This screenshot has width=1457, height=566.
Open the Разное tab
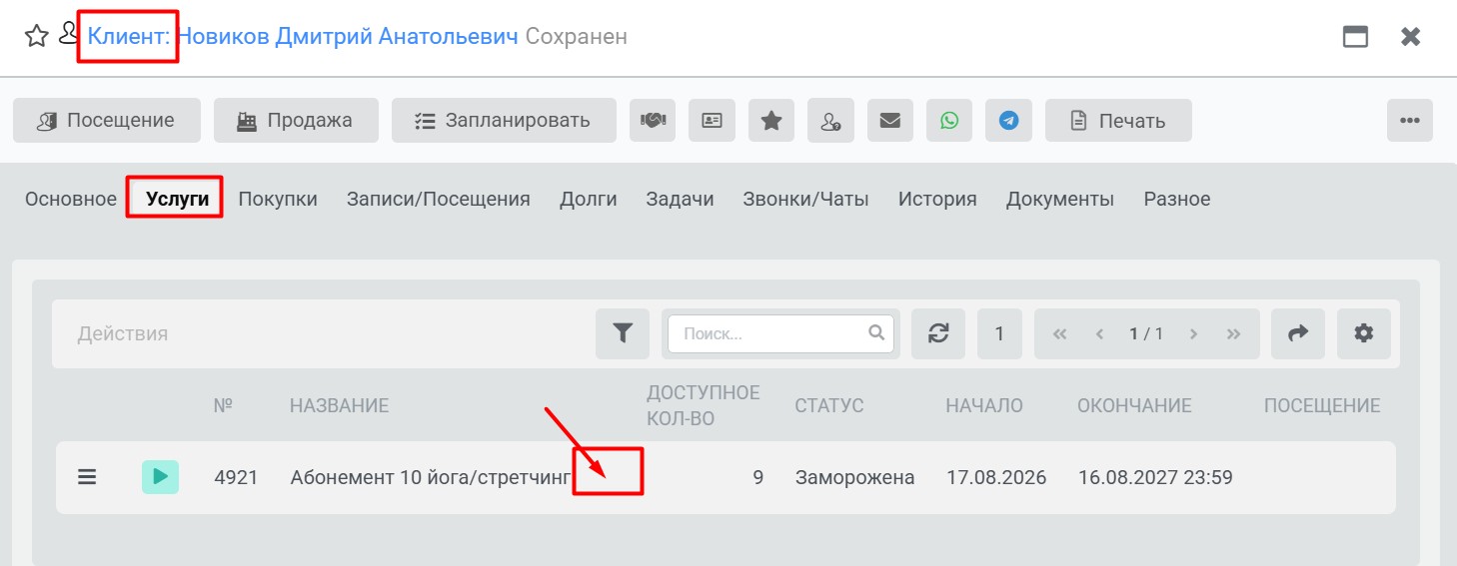(1177, 199)
